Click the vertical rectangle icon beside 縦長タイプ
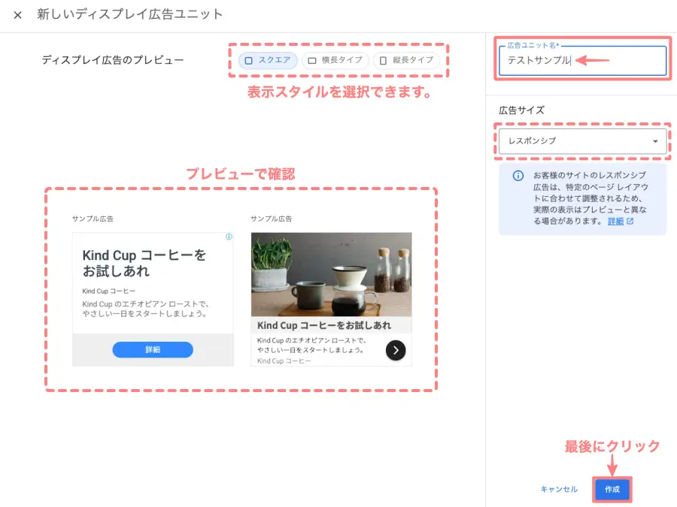 pos(381,61)
